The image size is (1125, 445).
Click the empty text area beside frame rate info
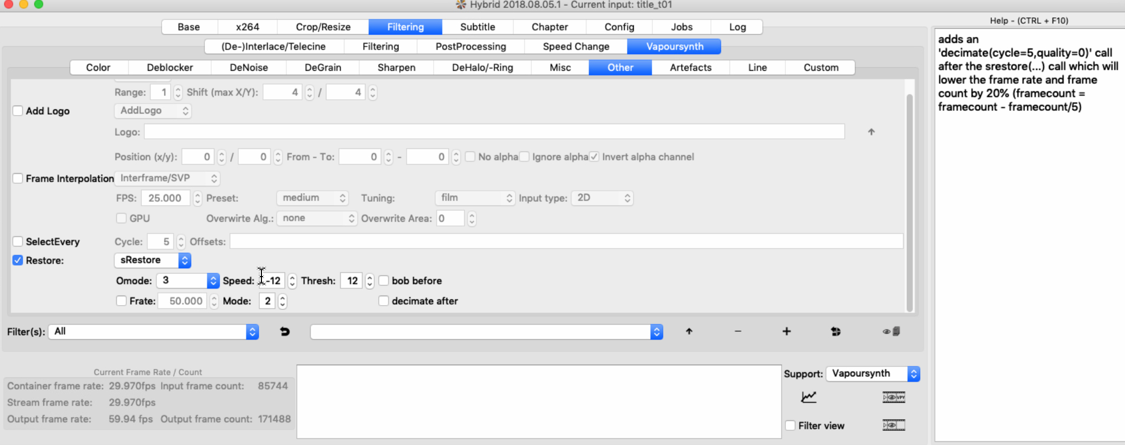coord(539,401)
